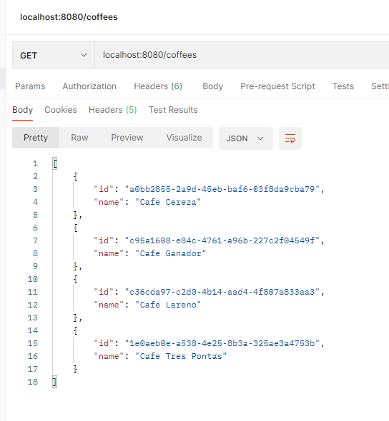Open the GET method dropdown
The image size is (389, 421).
click(53, 56)
